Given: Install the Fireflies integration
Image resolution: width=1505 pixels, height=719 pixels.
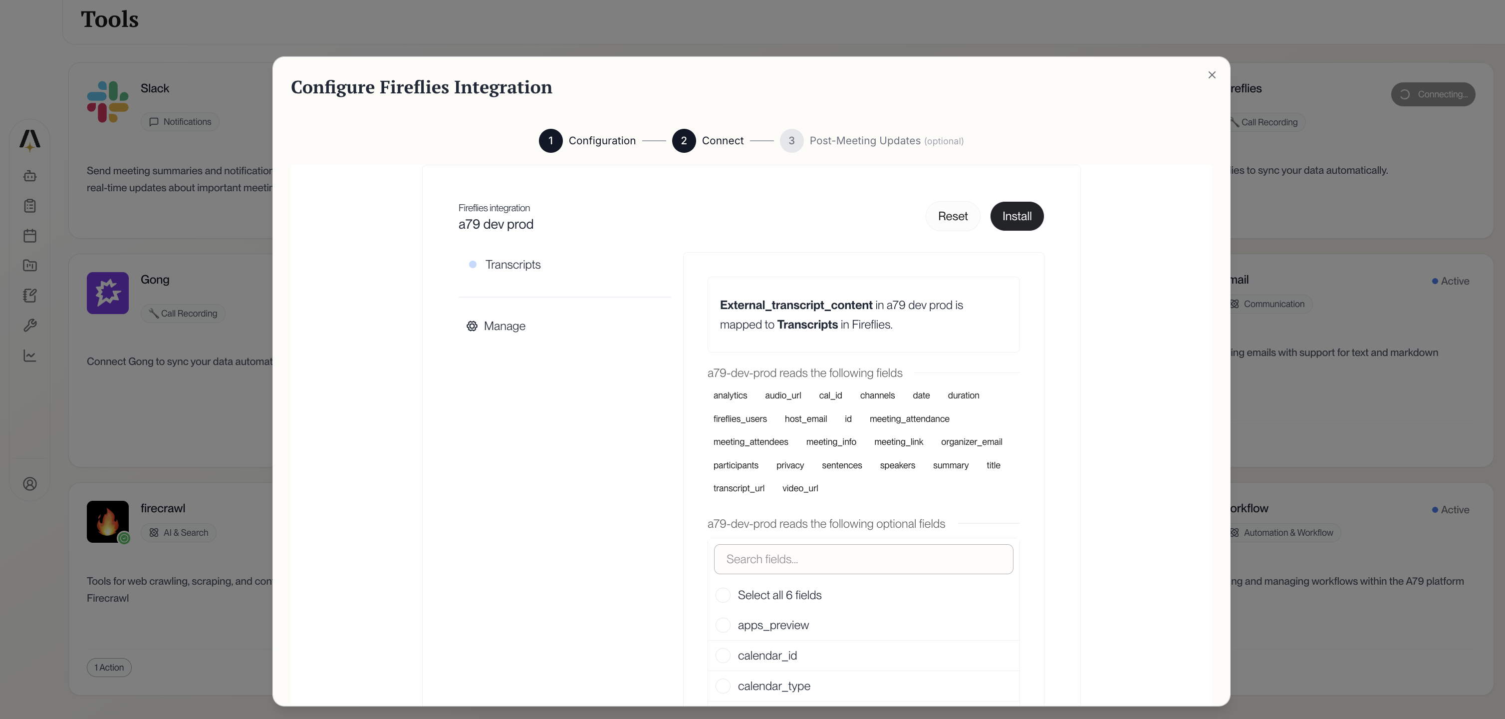Looking at the screenshot, I should (x=1016, y=216).
